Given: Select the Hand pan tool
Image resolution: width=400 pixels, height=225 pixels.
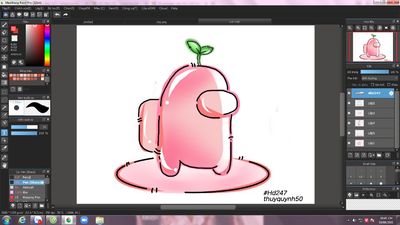Looking at the screenshot, I should (4, 165).
